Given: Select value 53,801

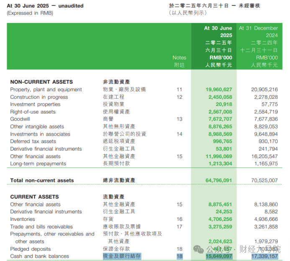Looking at the screenshot, I should (224, 149).
